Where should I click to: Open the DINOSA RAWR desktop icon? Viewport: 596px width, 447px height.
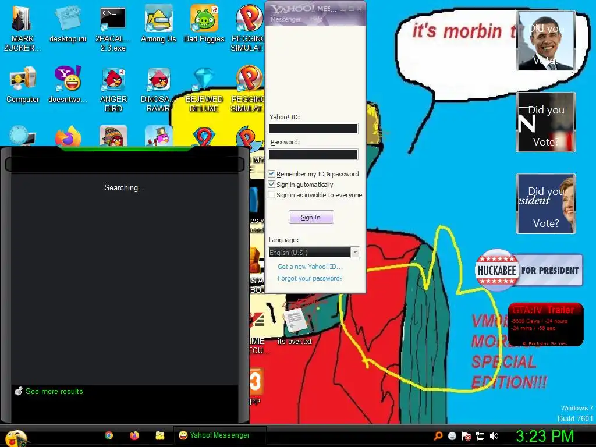(x=158, y=89)
